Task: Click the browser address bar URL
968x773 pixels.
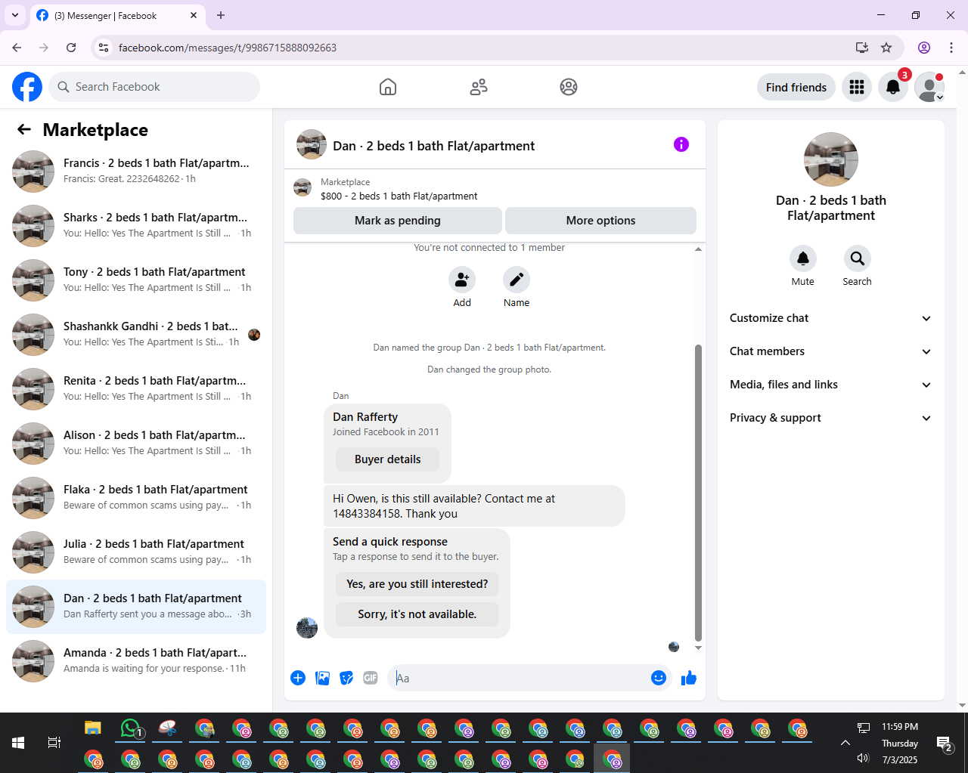Action: coord(227,48)
